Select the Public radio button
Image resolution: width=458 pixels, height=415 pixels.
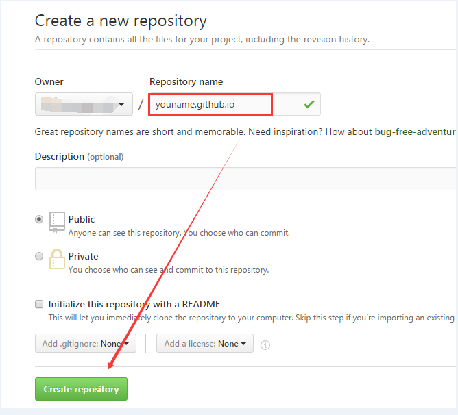pyautogui.click(x=39, y=219)
